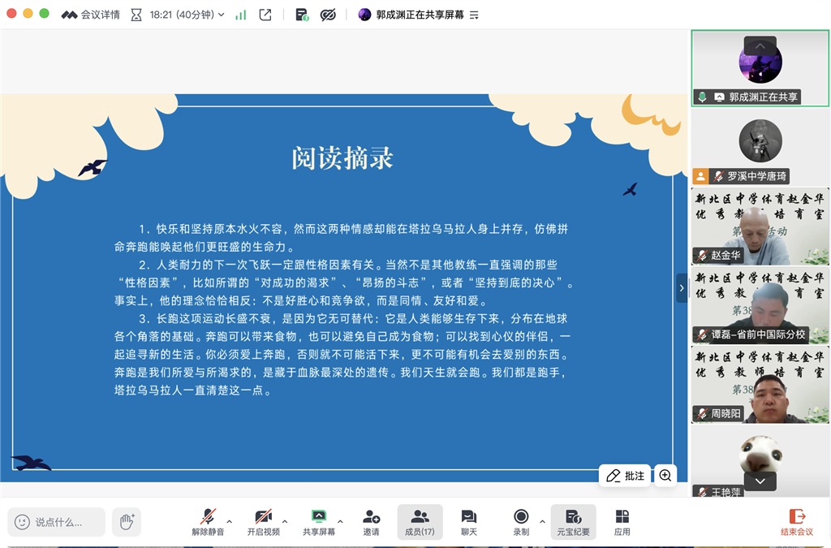Collapse the participant video sidebar arrow
The width and height of the screenshot is (831, 548).
682,288
